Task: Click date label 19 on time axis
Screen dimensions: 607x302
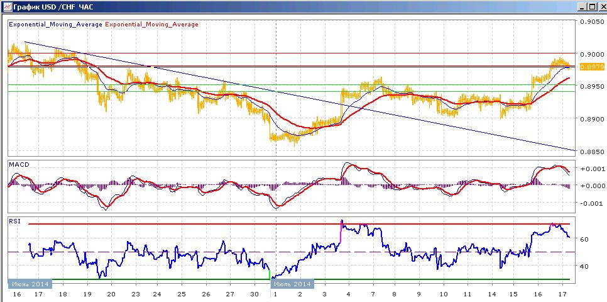Action: [87, 294]
